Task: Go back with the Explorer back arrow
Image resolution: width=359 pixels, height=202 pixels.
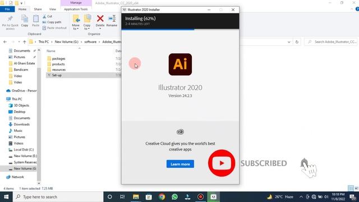Action: (5, 42)
